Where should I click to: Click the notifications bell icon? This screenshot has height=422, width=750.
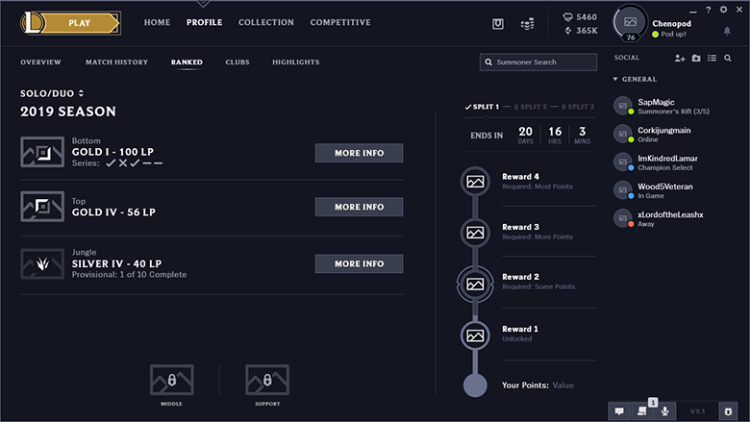click(727, 31)
